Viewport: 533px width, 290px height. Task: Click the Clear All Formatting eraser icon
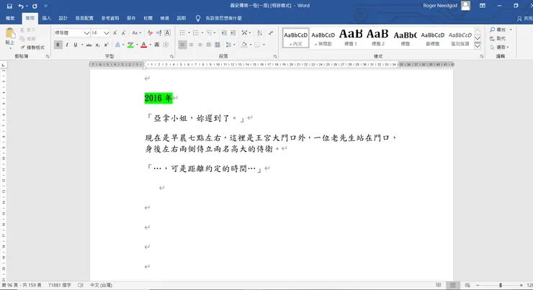coord(150,33)
